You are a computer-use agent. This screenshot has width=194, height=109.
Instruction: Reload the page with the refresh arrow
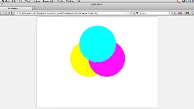click(131, 13)
